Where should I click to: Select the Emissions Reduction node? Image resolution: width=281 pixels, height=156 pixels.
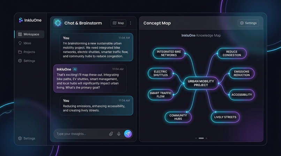coord(242,73)
